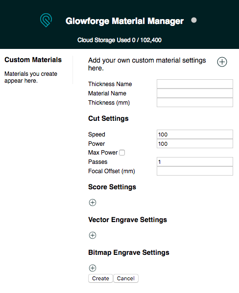The width and height of the screenshot is (239, 293).
Task: Click the Focal Offset (mm) input field
Action: click(195, 171)
